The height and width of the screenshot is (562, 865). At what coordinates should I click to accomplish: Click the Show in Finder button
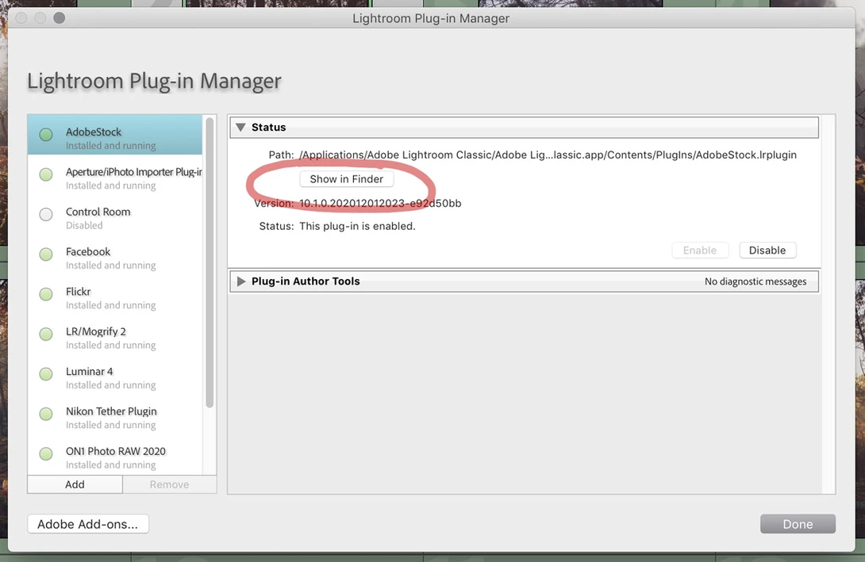(347, 179)
